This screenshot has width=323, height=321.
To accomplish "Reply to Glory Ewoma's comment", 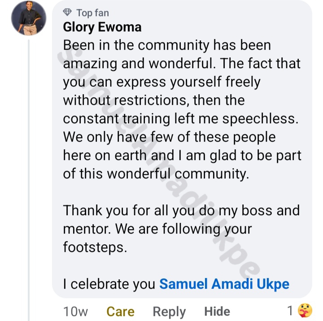I will point(169,311).
